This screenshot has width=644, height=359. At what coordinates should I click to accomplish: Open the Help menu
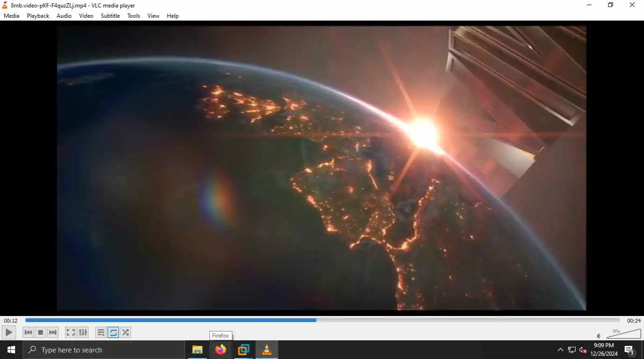click(173, 16)
